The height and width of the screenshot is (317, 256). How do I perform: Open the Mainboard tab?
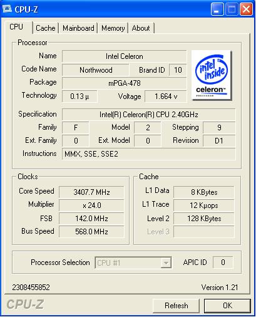tap(78, 28)
